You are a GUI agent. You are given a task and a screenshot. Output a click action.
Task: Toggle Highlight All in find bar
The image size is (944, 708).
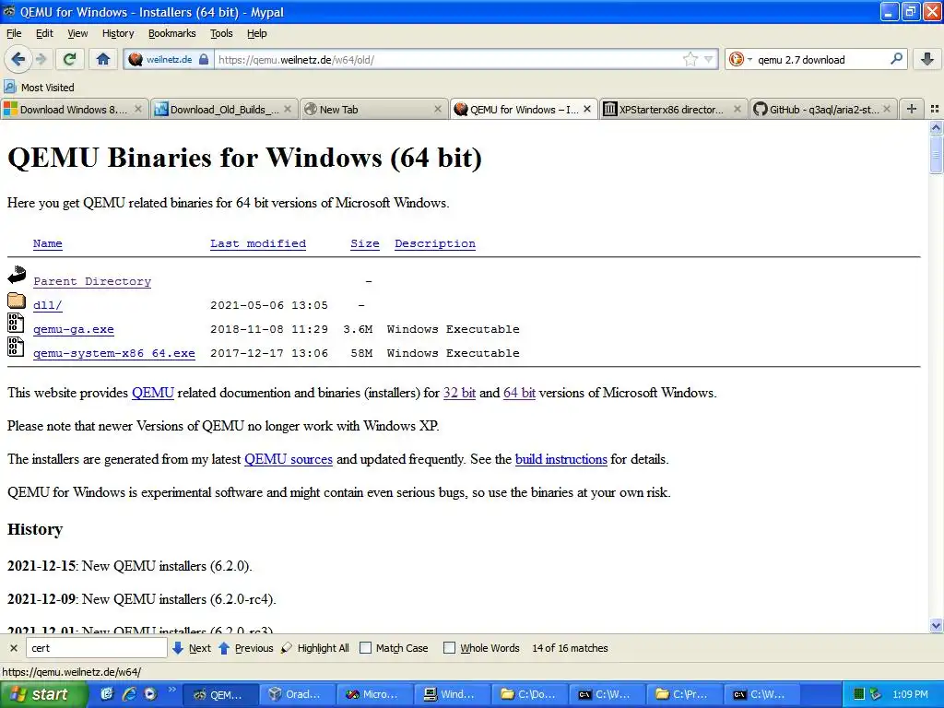[315, 648]
